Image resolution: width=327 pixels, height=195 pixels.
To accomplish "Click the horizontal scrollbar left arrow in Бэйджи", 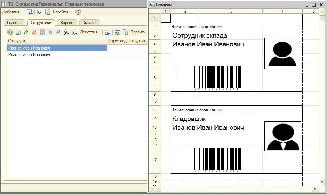I will pyautogui.click(x=152, y=189).
